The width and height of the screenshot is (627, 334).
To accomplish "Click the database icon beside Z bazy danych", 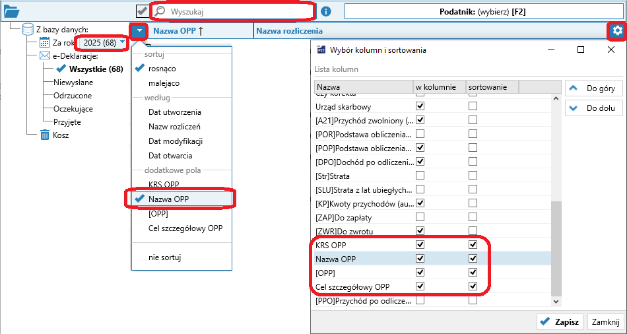I will click(x=28, y=30).
